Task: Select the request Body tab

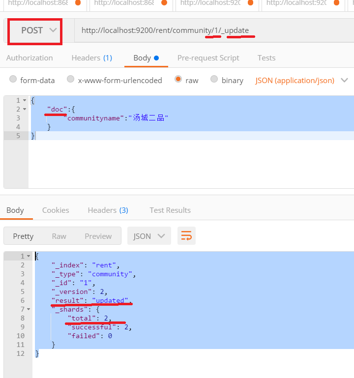Action: [146, 58]
